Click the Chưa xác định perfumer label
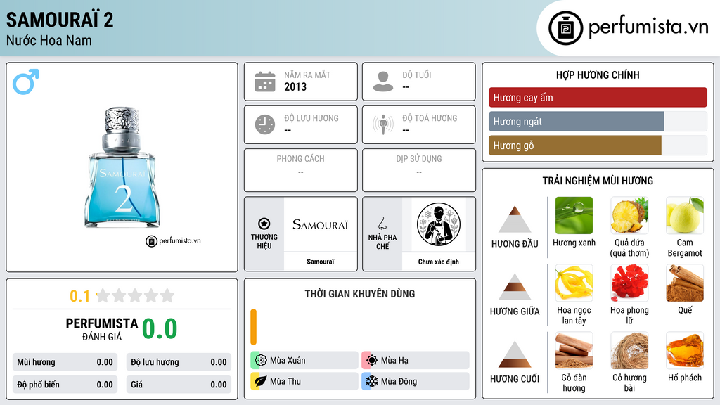This screenshot has width=720, height=405. click(x=439, y=262)
